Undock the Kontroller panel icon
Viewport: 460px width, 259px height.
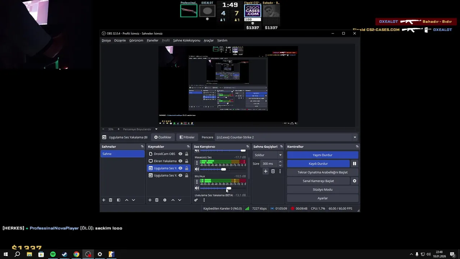tap(357, 147)
